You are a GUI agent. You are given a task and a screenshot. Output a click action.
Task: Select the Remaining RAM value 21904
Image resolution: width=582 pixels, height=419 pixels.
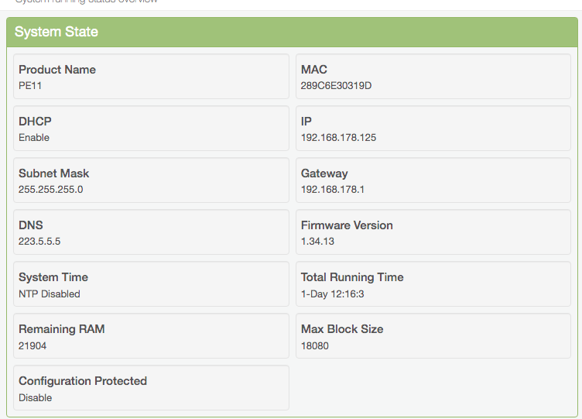coord(33,345)
